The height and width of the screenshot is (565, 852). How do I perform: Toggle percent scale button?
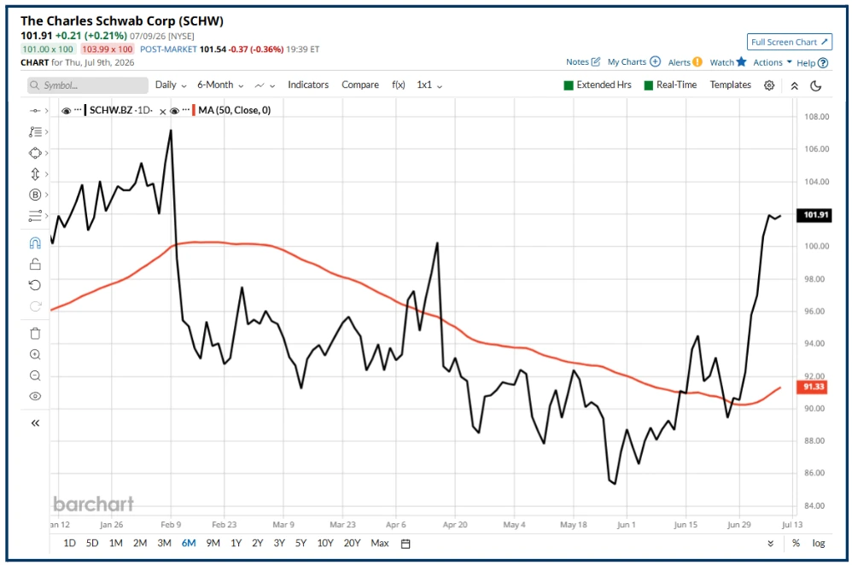(796, 544)
